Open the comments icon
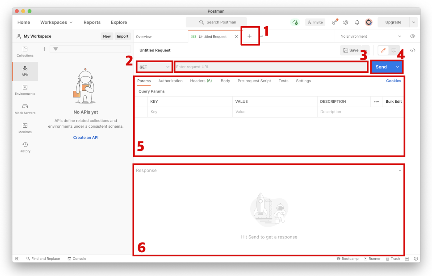432x276 pixels. coord(394,50)
